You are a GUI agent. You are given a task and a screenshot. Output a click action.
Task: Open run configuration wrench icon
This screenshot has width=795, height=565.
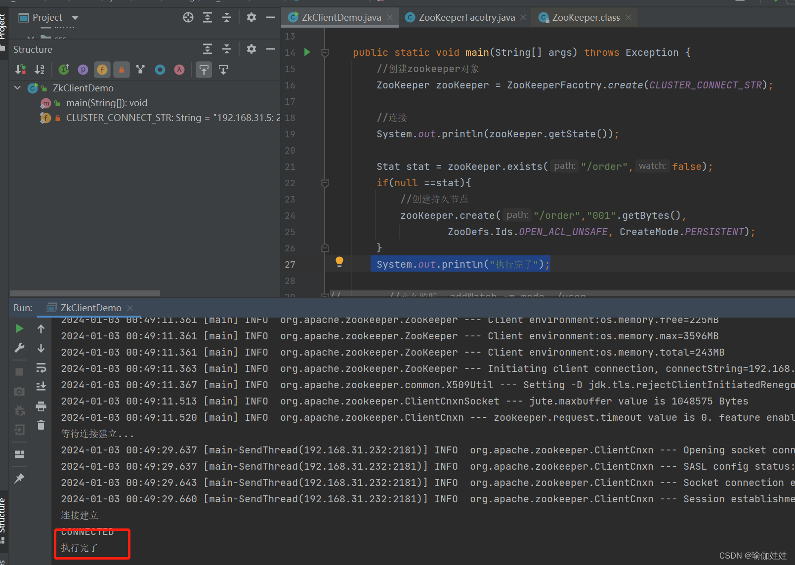coord(19,348)
